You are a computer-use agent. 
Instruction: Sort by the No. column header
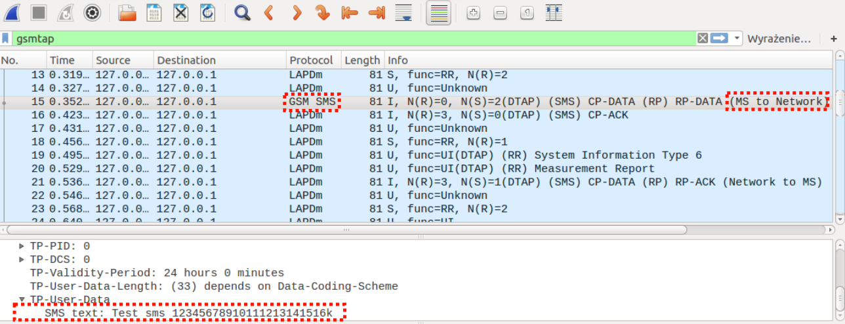click(22, 60)
